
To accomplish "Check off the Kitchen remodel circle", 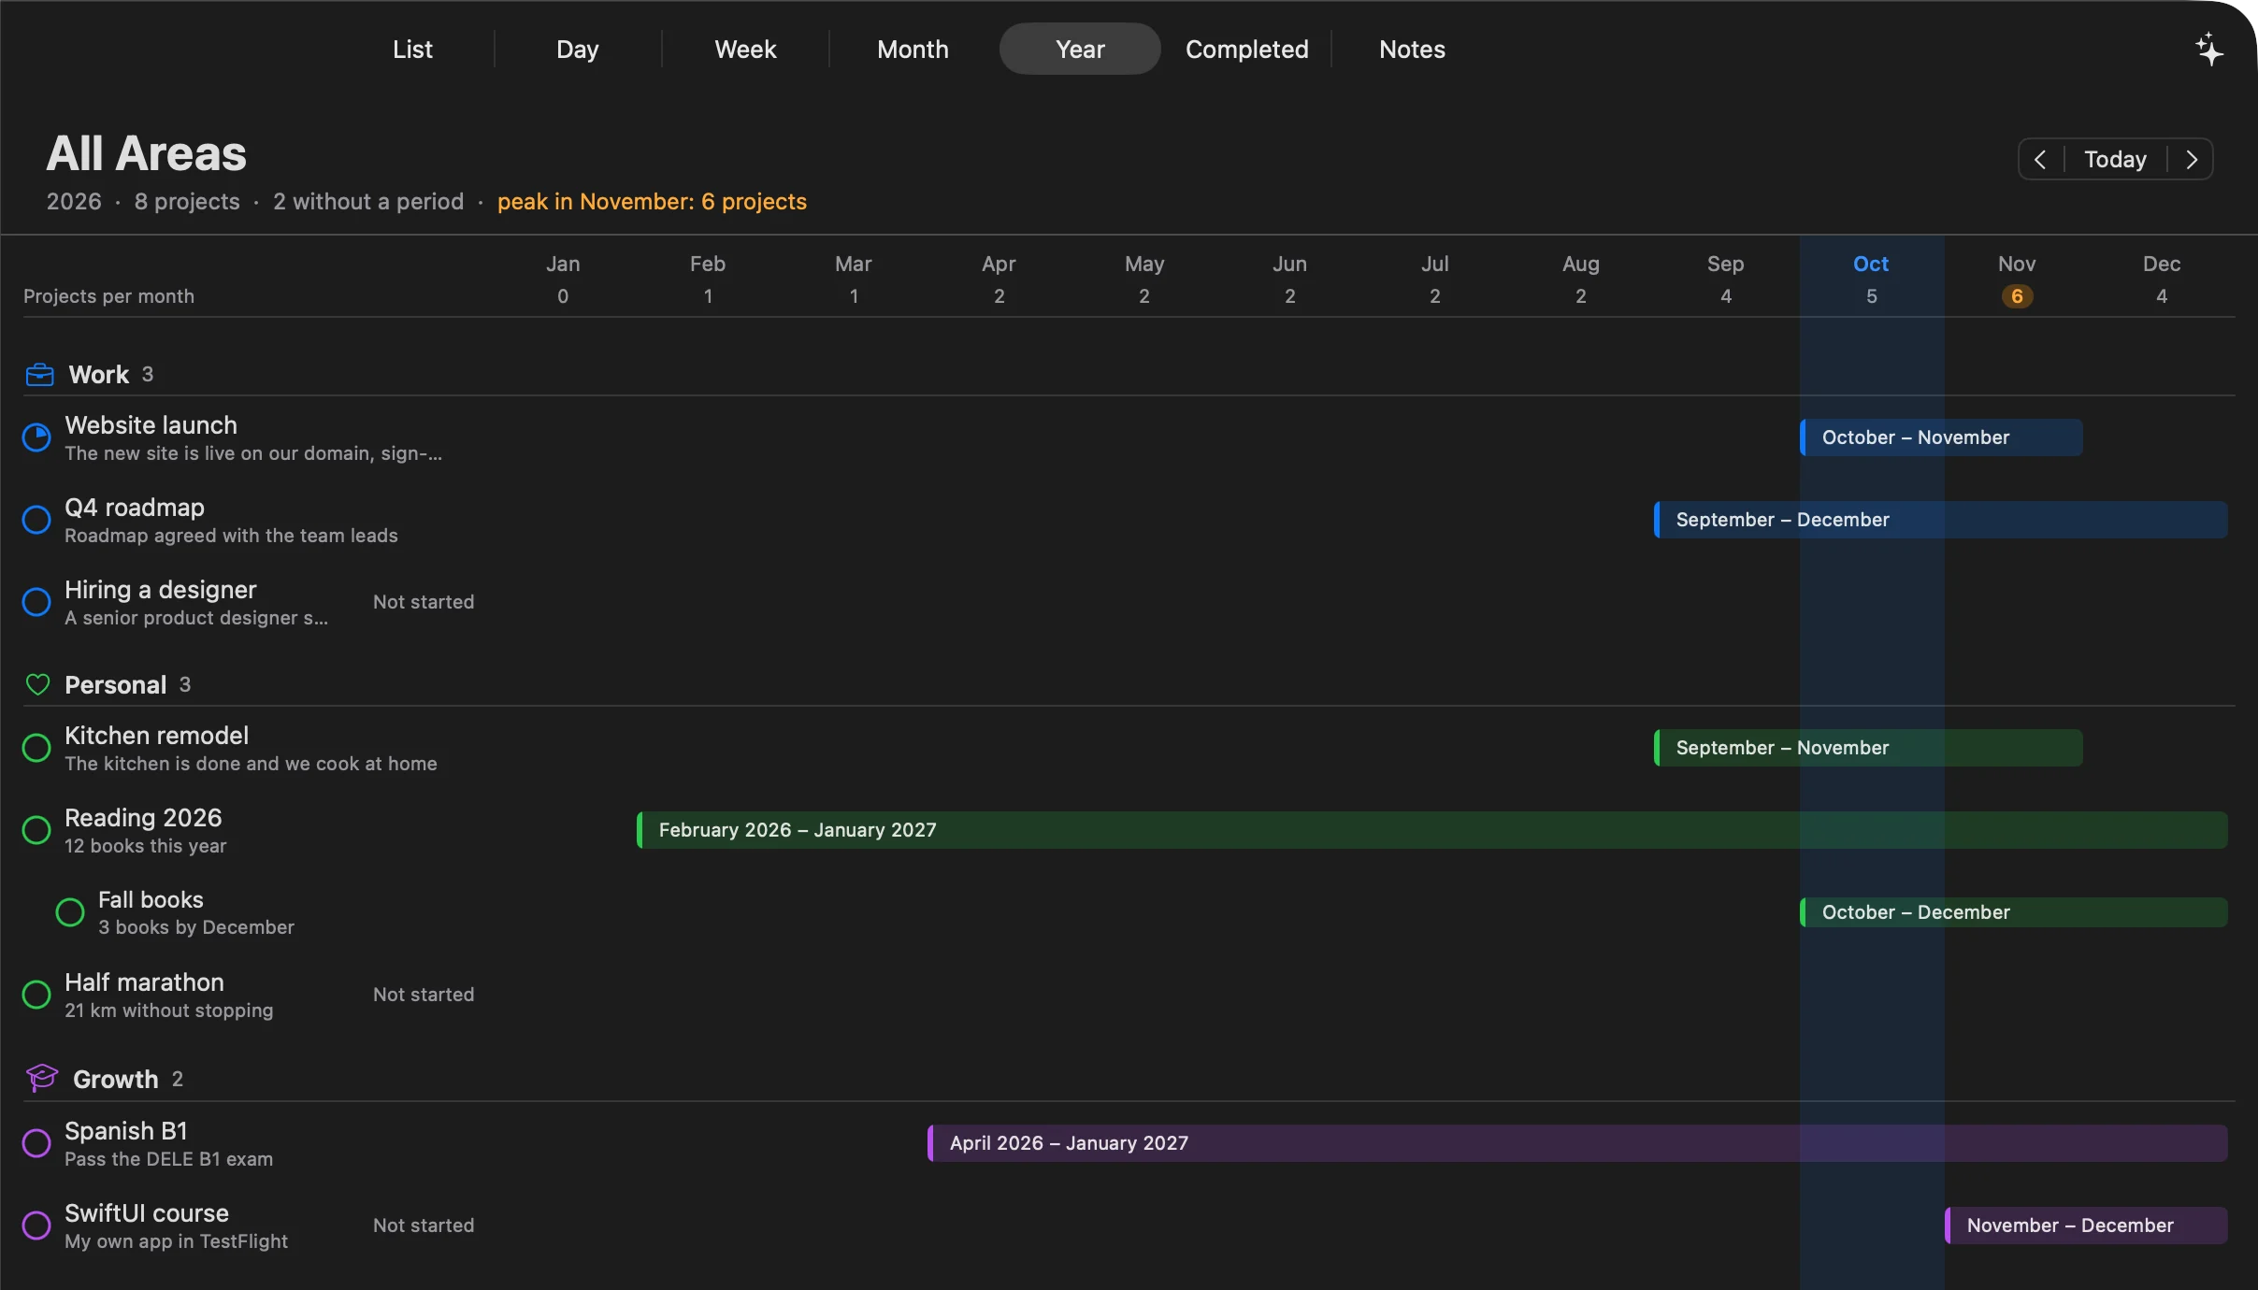I will tap(36, 748).
